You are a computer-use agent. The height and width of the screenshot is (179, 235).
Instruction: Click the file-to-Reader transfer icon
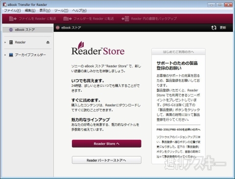13,19
